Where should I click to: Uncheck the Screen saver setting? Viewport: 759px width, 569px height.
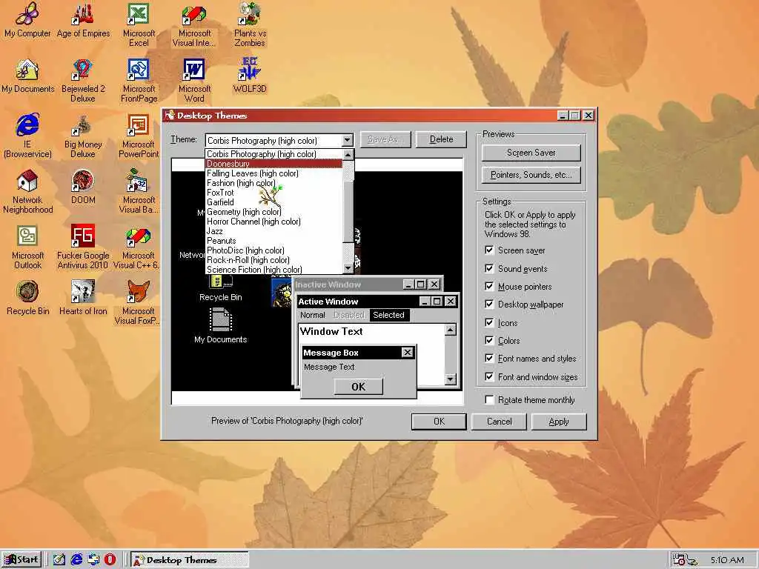tap(489, 250)
